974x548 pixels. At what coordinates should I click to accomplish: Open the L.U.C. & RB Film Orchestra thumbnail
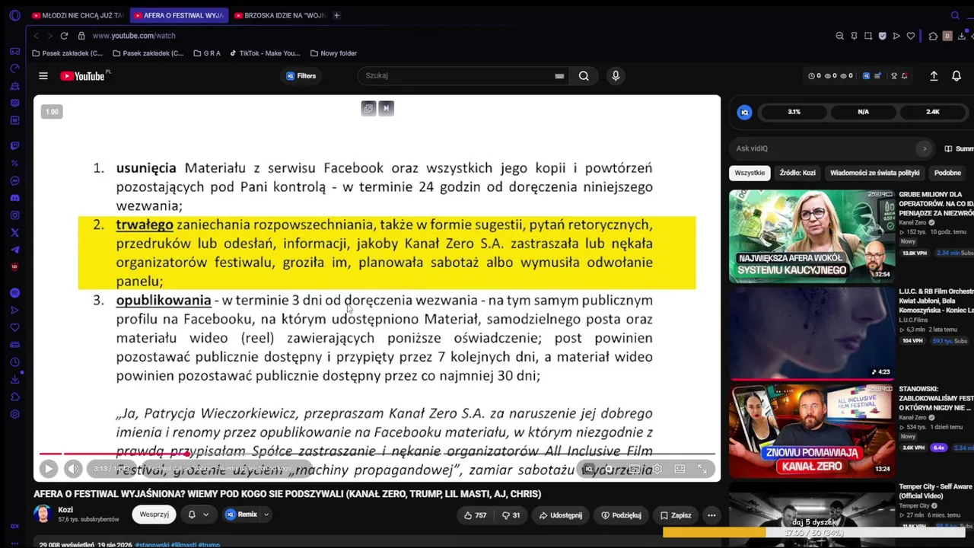(812, 333)
